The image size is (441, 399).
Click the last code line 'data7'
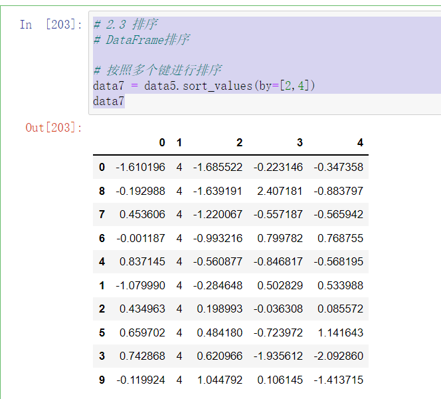108,101
